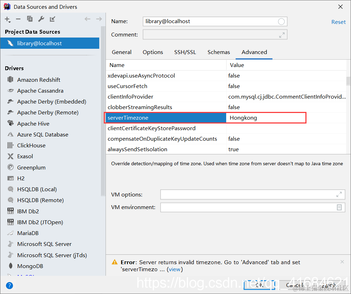This screenshot has height=294, width=351.
Task: Select the clobberStreamingResults property row
Action: point(226,107)
